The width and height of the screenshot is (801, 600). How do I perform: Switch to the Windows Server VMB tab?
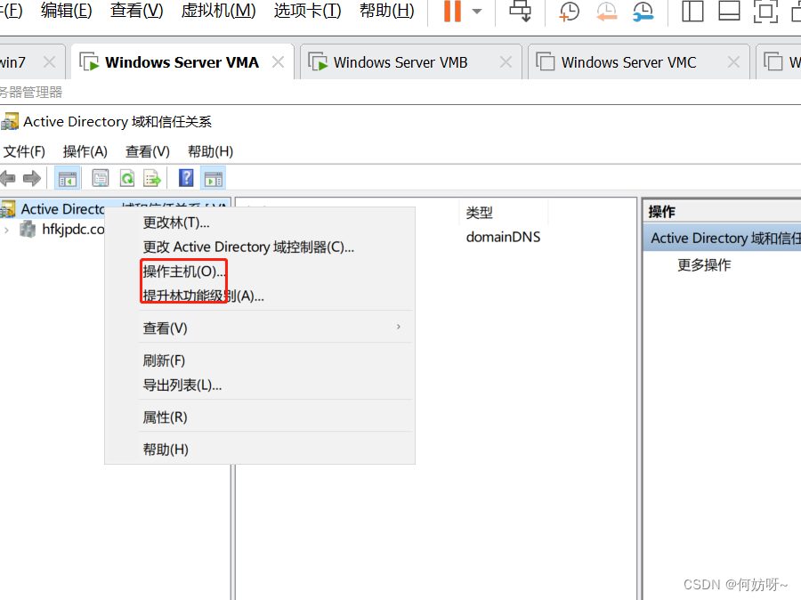click(400, 62)
